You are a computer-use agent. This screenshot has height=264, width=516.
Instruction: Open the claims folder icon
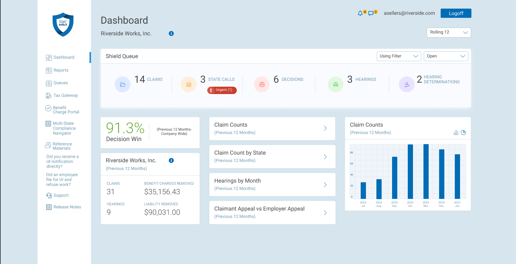coord(122,84)
